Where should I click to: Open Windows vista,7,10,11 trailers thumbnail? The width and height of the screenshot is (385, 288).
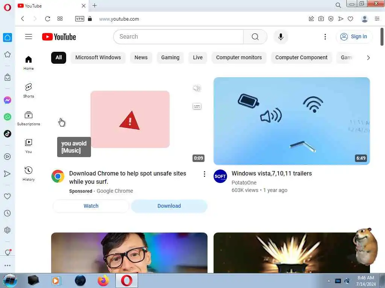291,121
